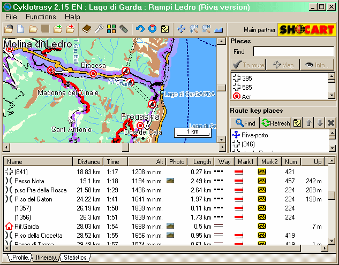Click the Find text input in Places
339x265 pixels.
tap(293, 52)
